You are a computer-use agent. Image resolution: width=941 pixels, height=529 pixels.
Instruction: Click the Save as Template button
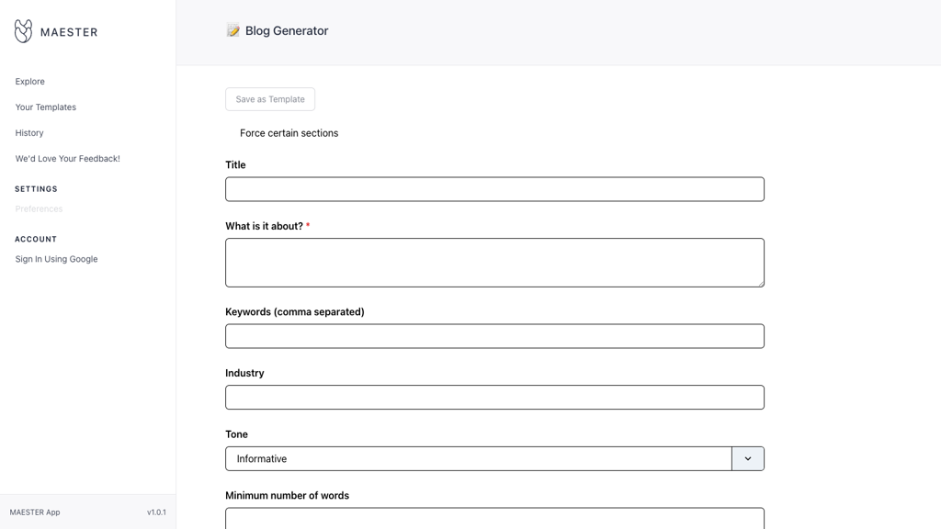pos(269,99)
